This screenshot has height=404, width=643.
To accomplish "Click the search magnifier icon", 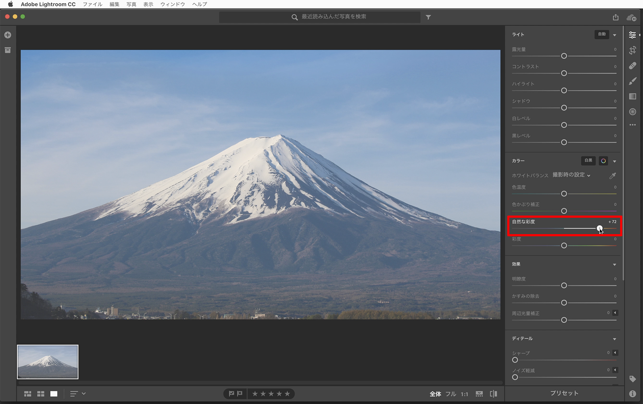I will (295, 17).
